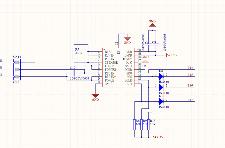The image size is (225, 148).
Task: Click the FORCE+ pin name
Action: coord(110,66)
